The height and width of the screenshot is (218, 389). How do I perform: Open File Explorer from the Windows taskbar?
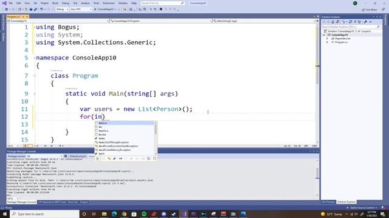pyautogui.click(x=104, y=214)
